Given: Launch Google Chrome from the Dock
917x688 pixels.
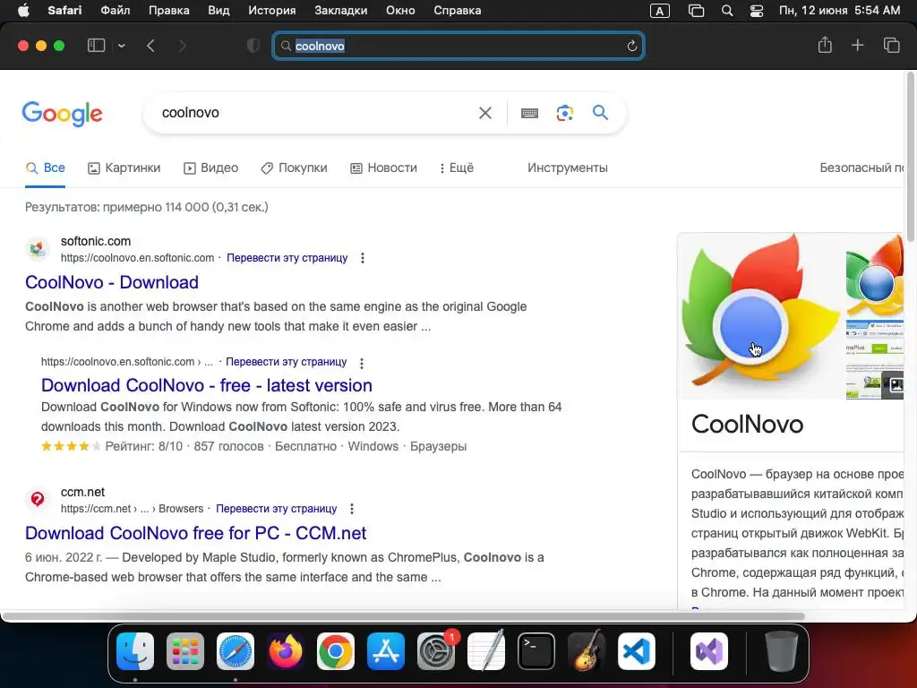Looking at the screenshot, I should click(x=336, y=651).
